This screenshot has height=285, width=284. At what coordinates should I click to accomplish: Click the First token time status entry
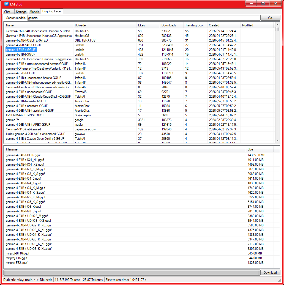pyautogui.click(x=126, y=280)
